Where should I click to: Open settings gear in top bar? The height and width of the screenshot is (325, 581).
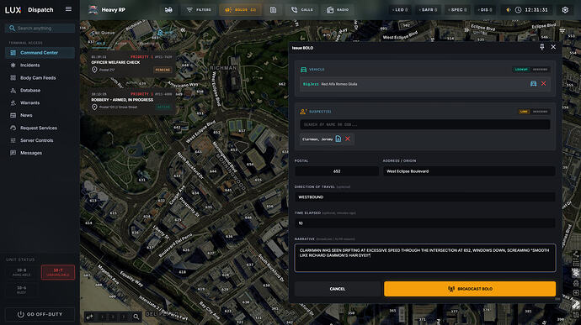pyautogui.click(x=565, y=10)
